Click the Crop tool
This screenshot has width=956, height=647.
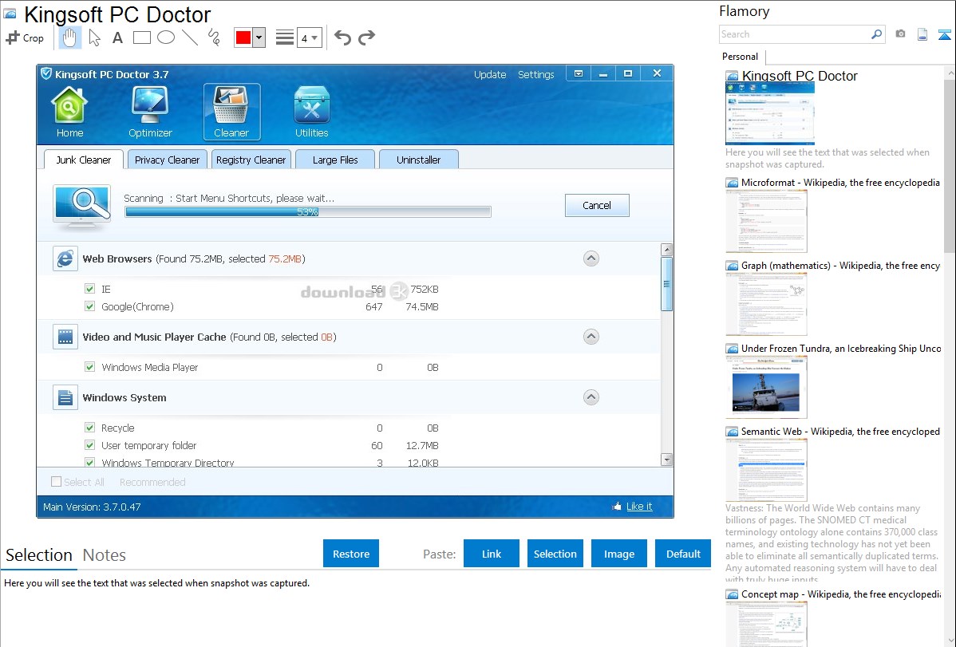click(25, 37)
